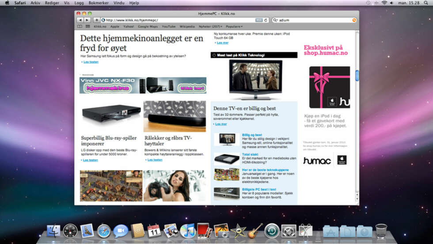
Task: Open search field magnifier dropdown
Action: [275, 20]
